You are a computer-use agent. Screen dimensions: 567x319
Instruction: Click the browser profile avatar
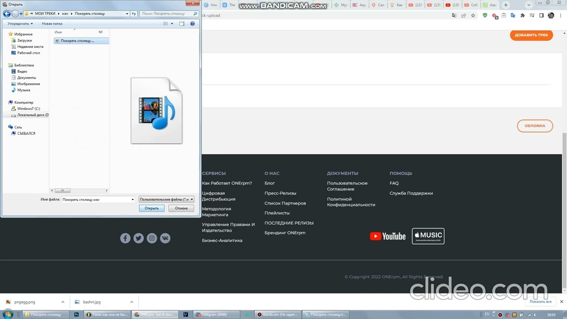(x=551, y=16)
